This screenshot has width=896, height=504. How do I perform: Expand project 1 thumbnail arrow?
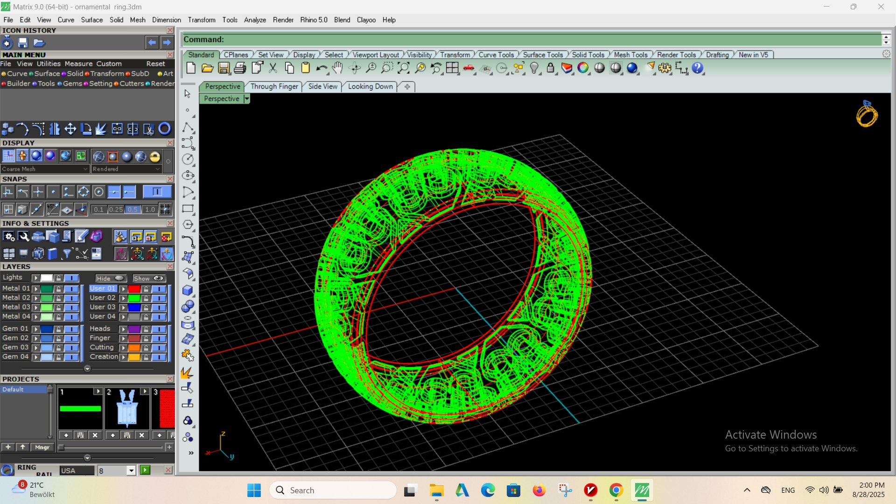click(x=98, y=391)
